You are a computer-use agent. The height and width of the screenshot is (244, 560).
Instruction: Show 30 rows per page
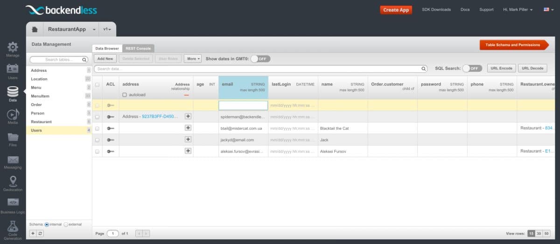(x=539, y=233)
